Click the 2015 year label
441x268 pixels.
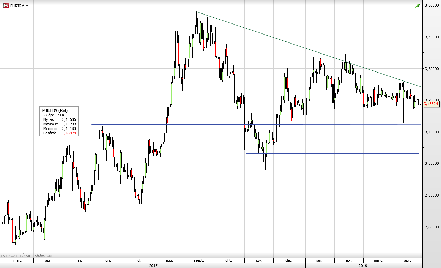tap(153, 266)
